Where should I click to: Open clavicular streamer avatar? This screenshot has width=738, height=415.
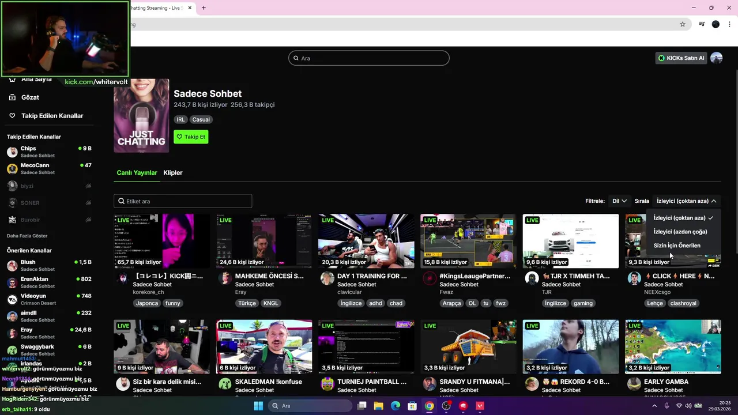tap(327, 279)
